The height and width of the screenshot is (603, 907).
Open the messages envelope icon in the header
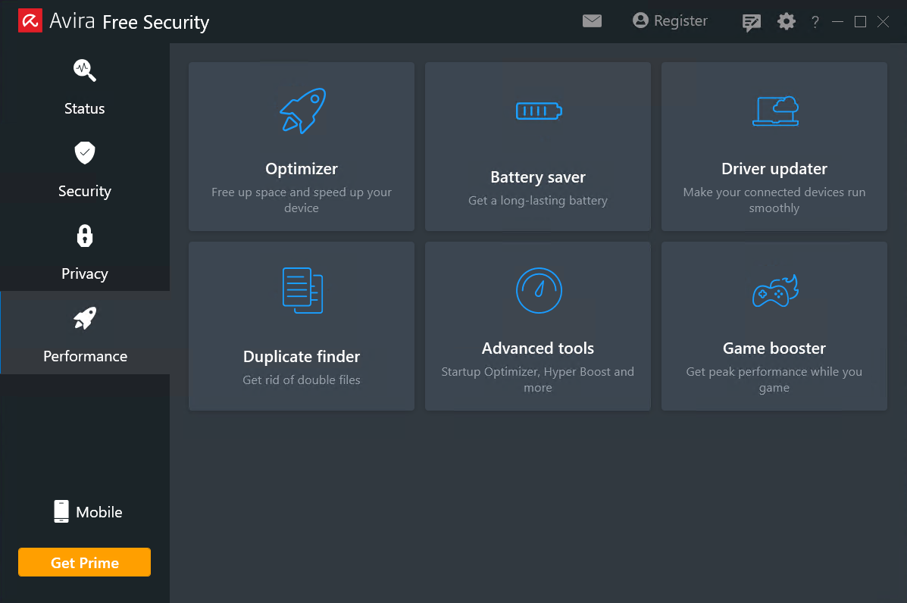click(592, 21)
